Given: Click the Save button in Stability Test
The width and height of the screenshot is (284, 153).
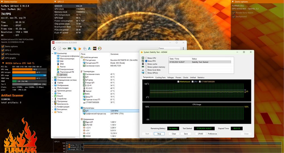Looking at the screenshot, I should (x=186, y=134).
